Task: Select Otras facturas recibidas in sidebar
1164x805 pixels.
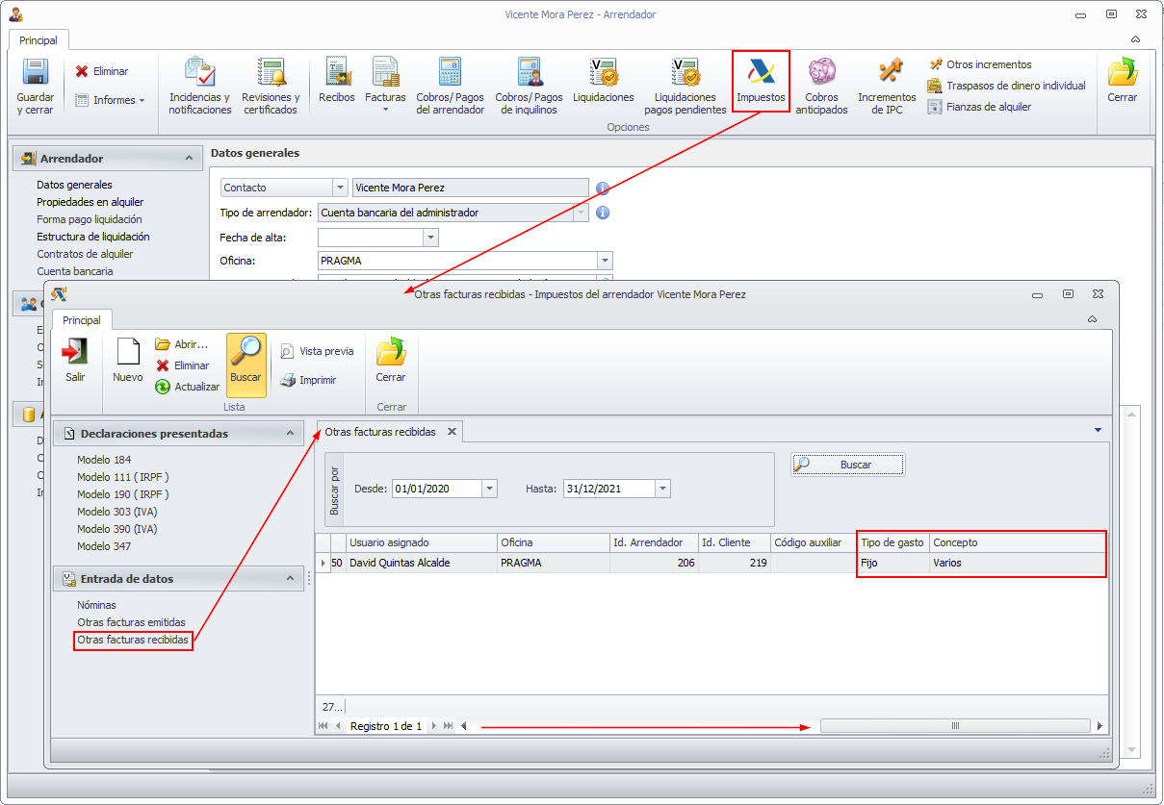Action: 133,640
